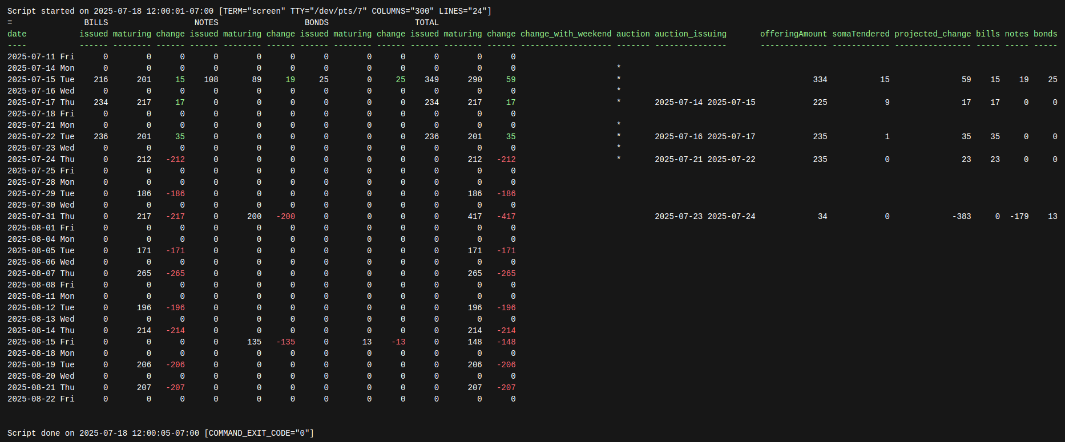Select the '2025-07-22 Tue' date row label
The image size is (1065, 442).
point(41,137)
